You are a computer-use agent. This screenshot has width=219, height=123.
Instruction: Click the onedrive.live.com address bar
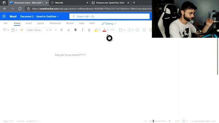coord(91,9)
